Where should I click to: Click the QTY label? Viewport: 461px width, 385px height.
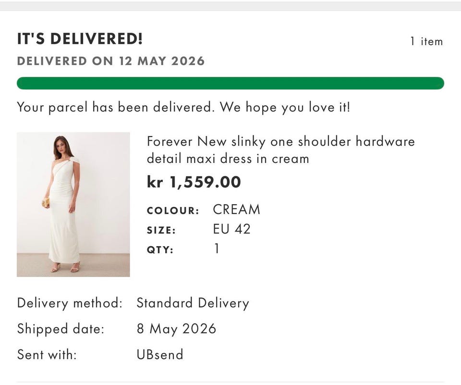(160, 250)
